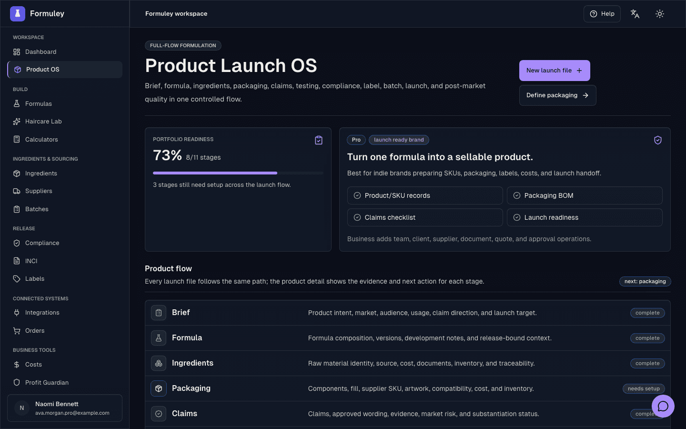Click the language translate icon
Image resolution: width=686 pixels, height=429 pixels.
(635, 14)
